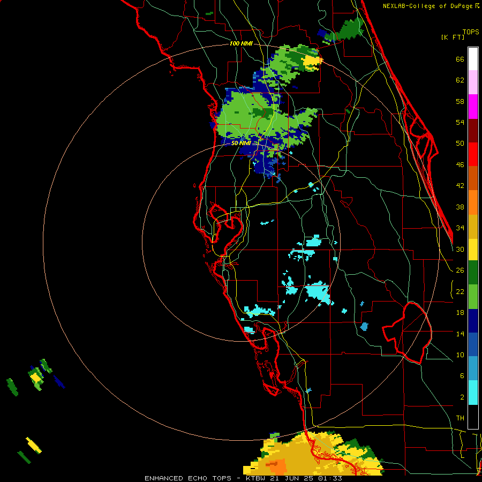Pick the yellow legend swatch
The width and height of the screenshot is (482, 482).
pos(473,249)
